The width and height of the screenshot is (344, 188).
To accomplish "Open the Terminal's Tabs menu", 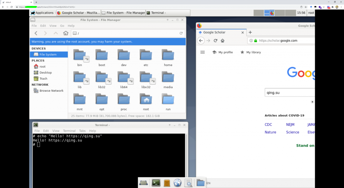I will click(82, 131).
